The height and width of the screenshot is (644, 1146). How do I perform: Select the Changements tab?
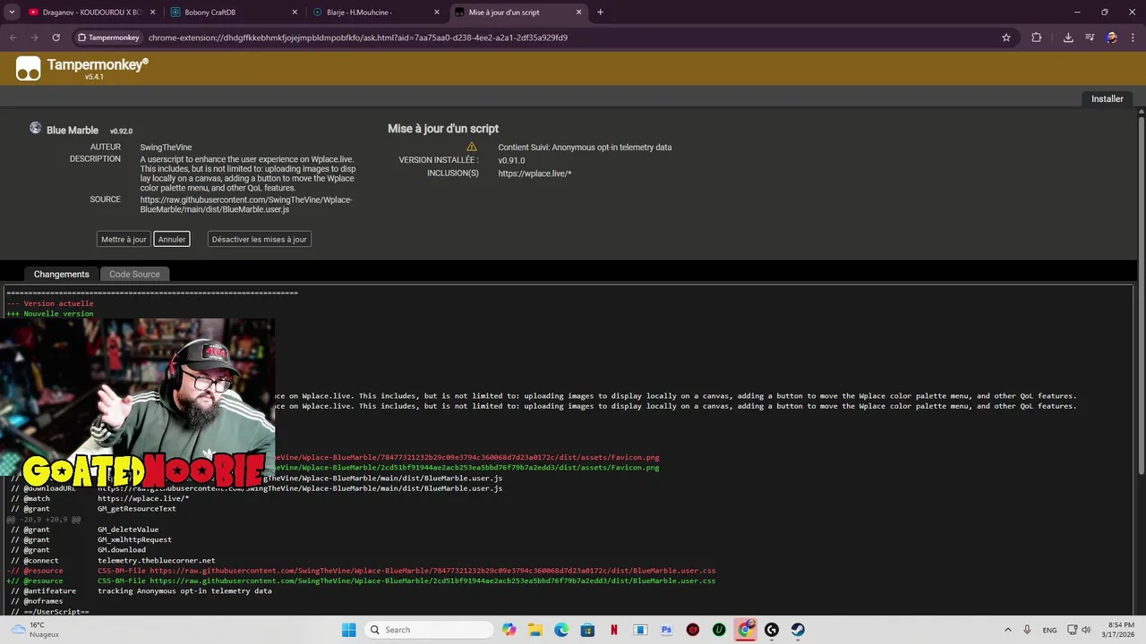click(62, 274)
